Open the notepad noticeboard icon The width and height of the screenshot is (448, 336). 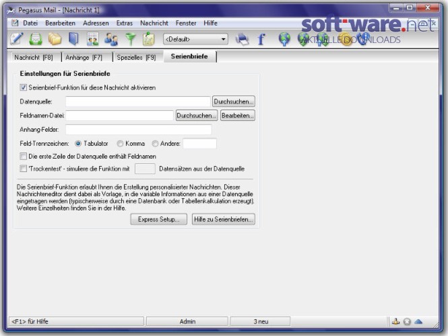[x=149, y=39]
